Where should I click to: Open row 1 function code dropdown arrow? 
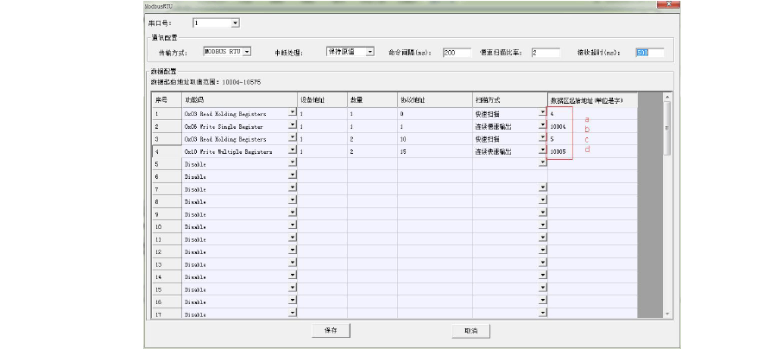click(292, 113)
